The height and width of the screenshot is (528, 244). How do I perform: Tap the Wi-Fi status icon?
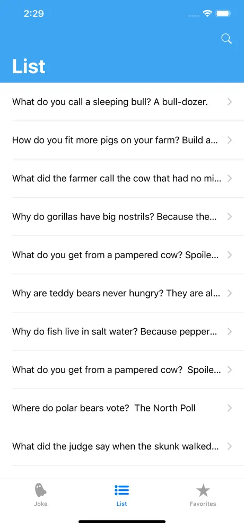pyautogui.click(x=207, y=13)
